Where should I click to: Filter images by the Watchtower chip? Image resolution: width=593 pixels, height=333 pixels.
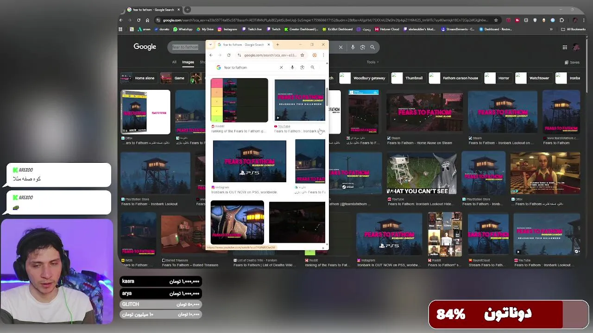point(533,78)
